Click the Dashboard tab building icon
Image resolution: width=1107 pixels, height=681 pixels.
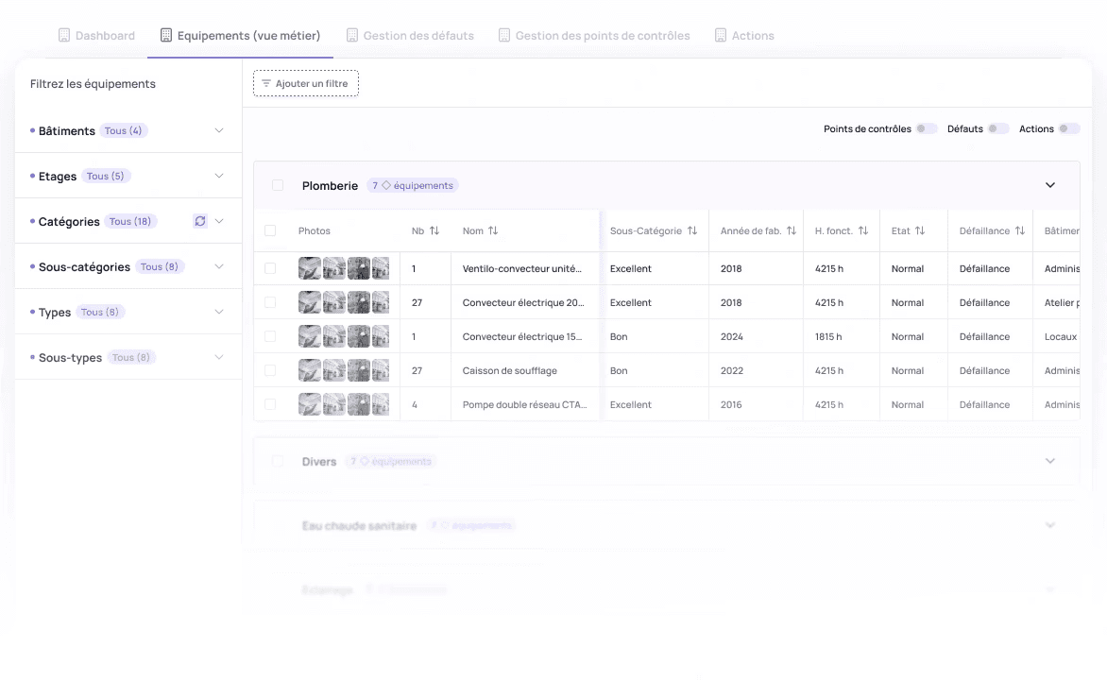(x=64, y=35)
